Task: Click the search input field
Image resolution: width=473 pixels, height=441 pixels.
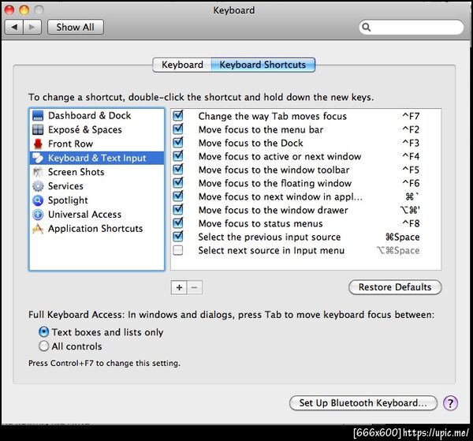Action: point(412,27)
